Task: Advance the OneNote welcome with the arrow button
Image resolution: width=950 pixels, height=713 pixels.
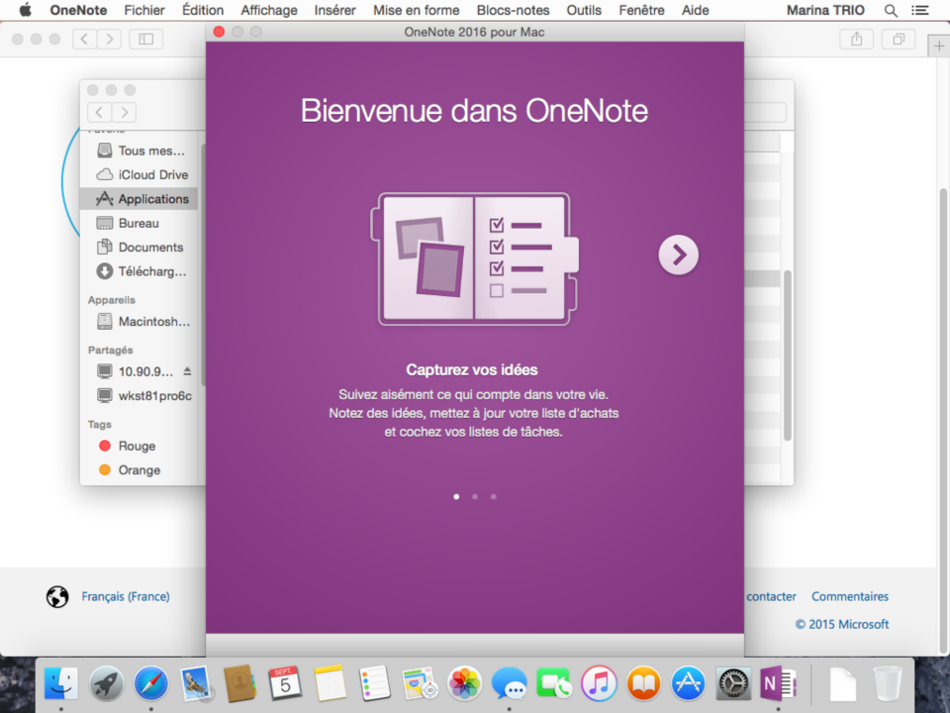Action: [678, 255]
